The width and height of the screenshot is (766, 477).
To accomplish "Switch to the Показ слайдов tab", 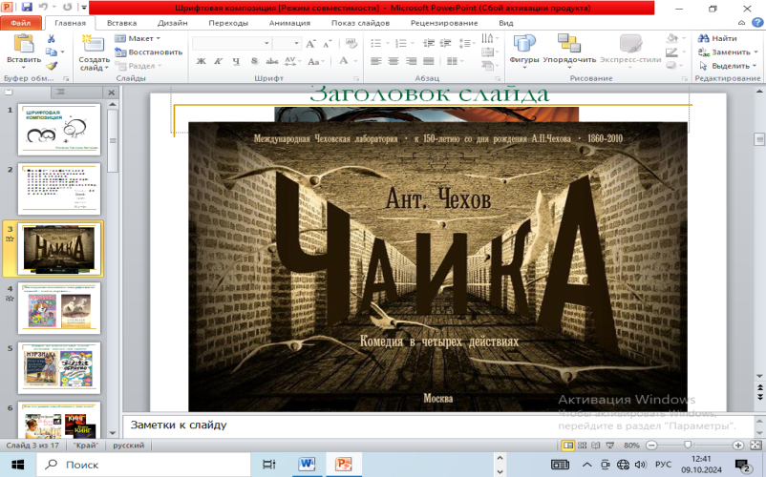I will point(360,23).
